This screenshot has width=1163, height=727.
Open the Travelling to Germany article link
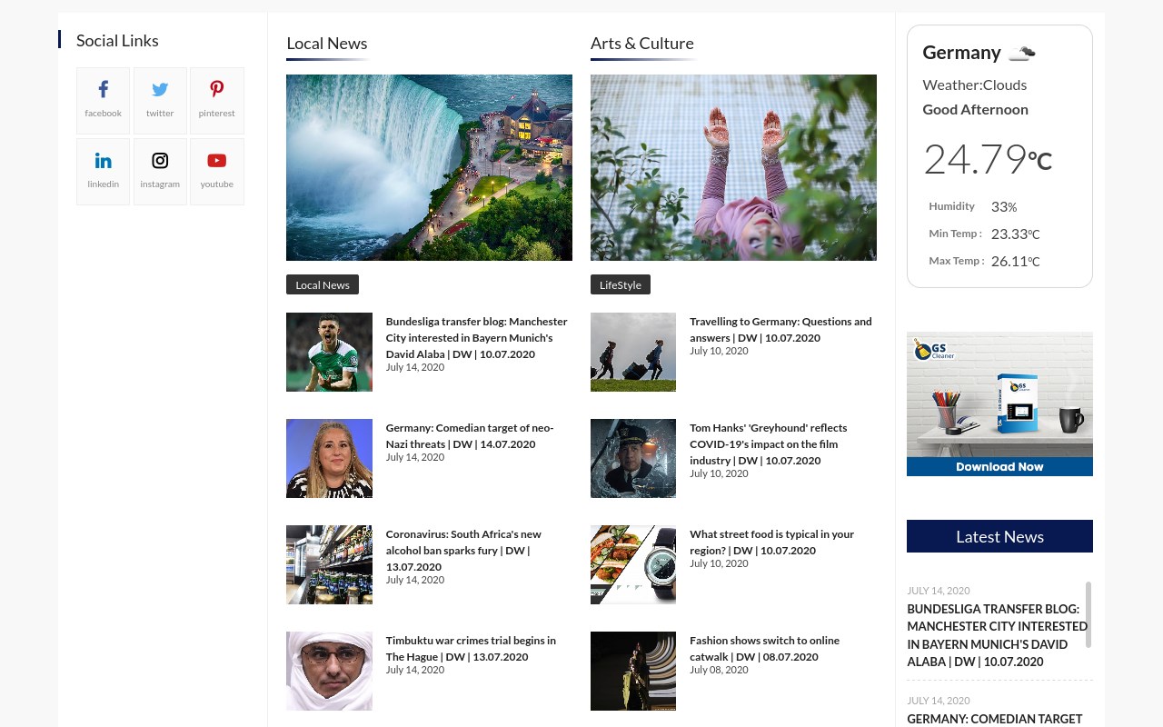[780, 329]
